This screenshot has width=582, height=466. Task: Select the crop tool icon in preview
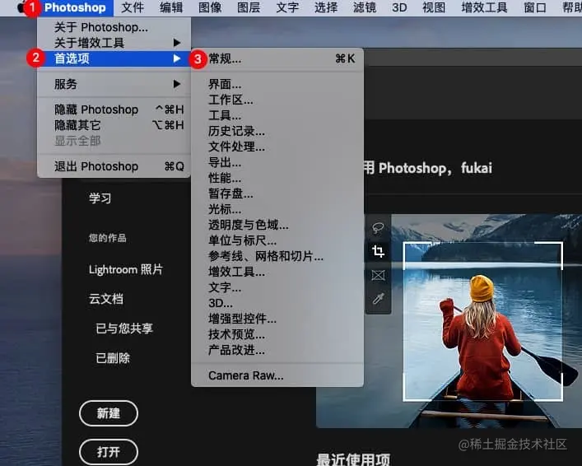pyautogui.click(x=378, y=251)
